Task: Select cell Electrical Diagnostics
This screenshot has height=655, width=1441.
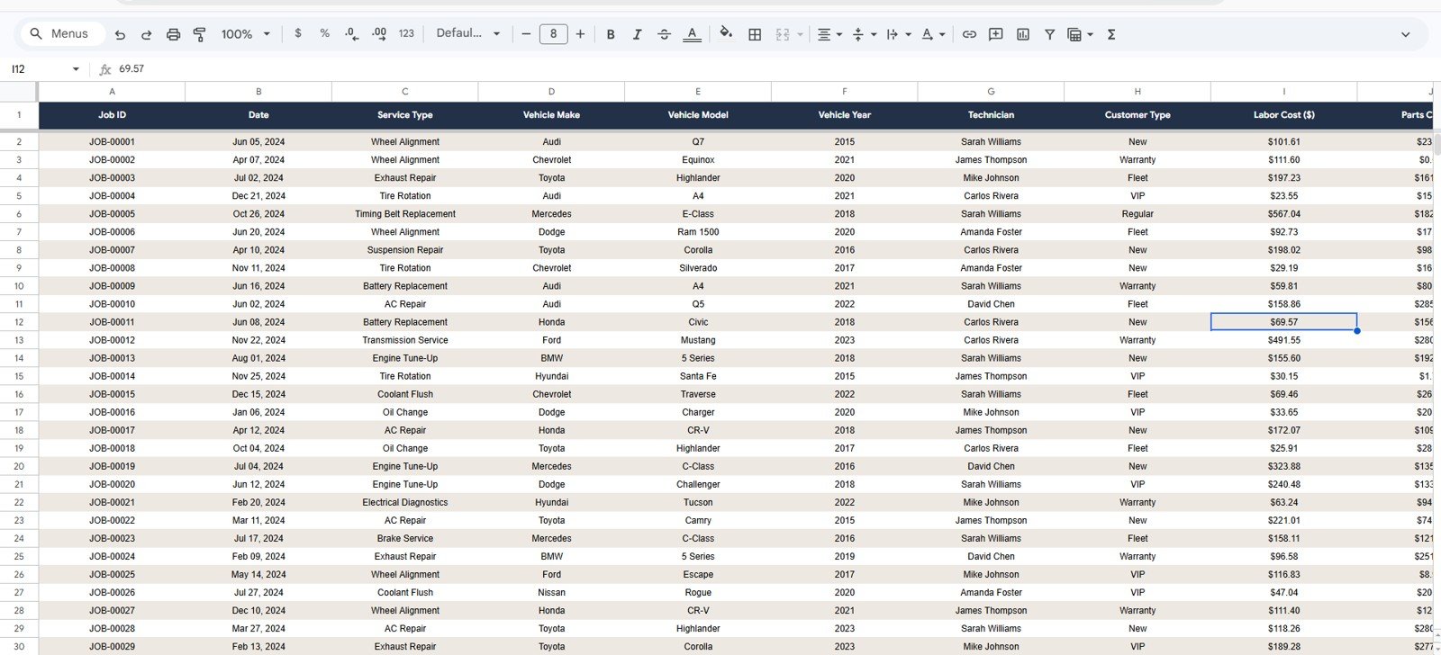Action: (x=404, y=502)
